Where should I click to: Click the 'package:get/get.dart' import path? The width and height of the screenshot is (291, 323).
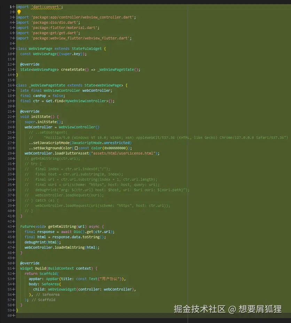[55, 33]
